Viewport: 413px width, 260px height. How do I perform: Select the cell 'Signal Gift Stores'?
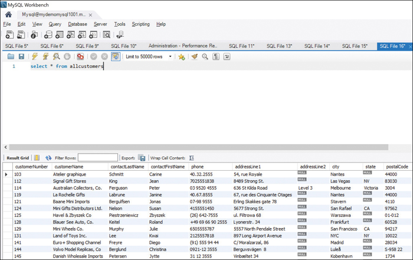(70, 181)
